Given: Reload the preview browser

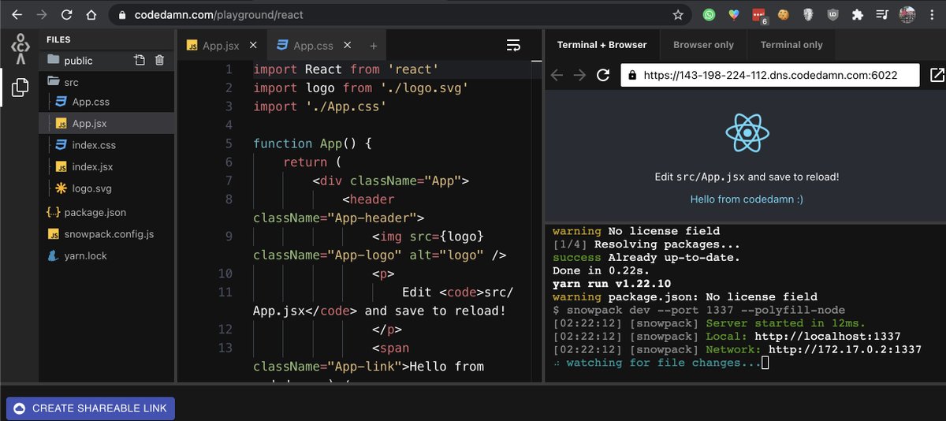Looking at the screenshot, I should pyautogui.click(x=603, y=75).
